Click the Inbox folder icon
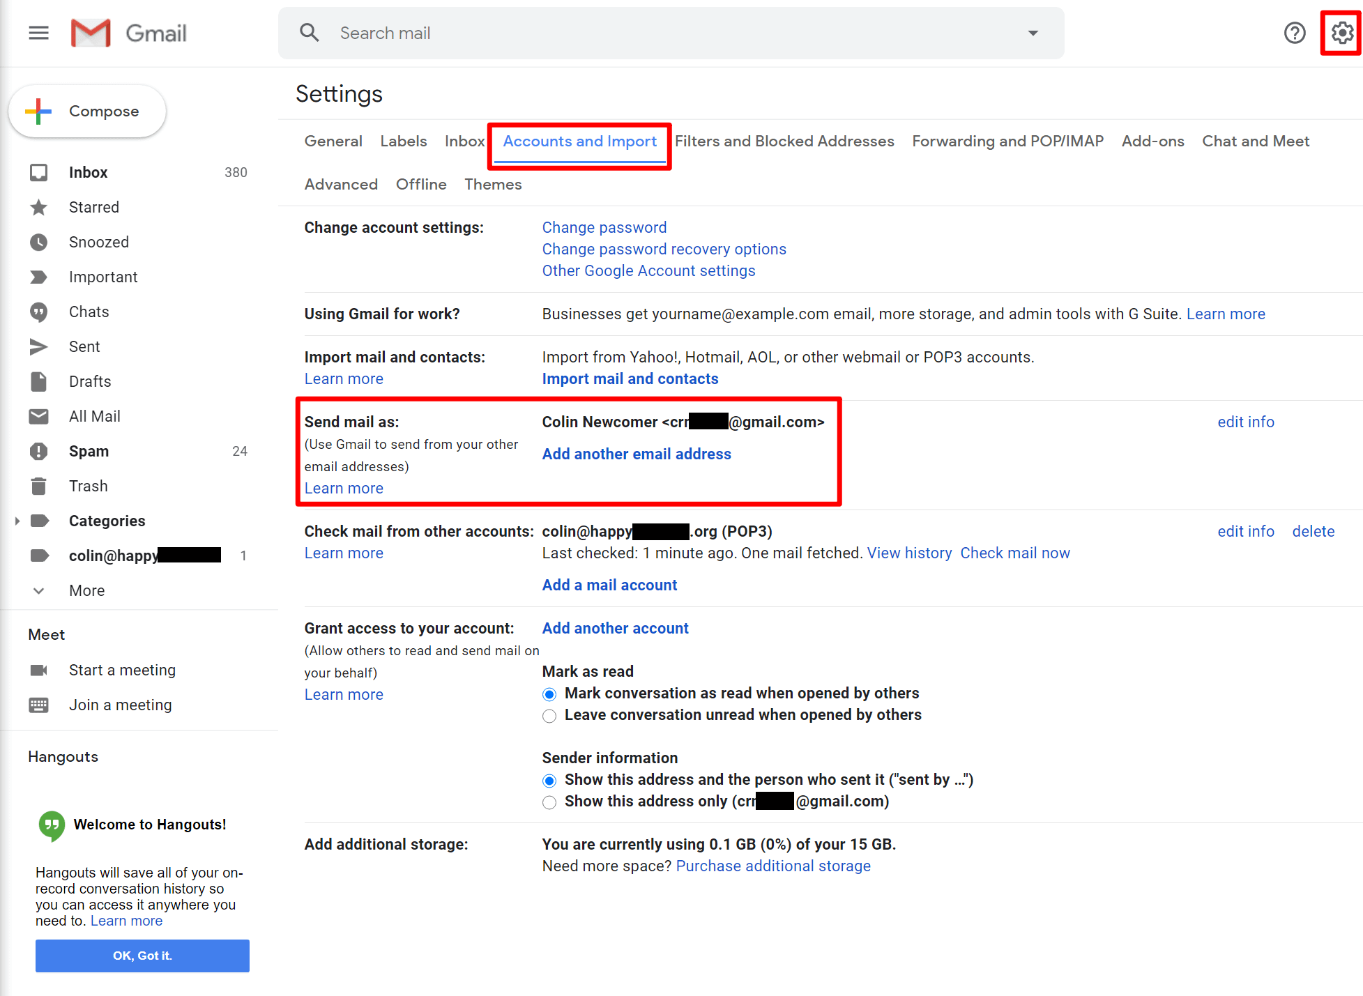The image size is (1363, 996). pos(38,171)
